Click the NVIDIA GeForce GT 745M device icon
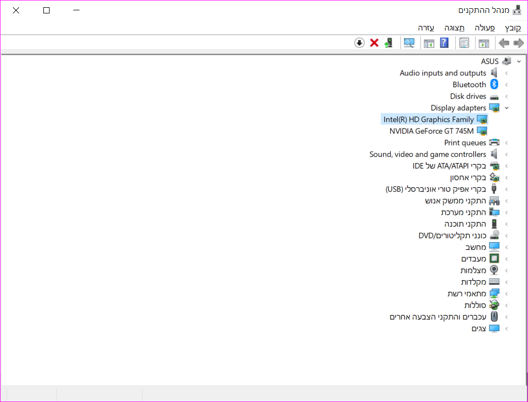 click(482, 131)
